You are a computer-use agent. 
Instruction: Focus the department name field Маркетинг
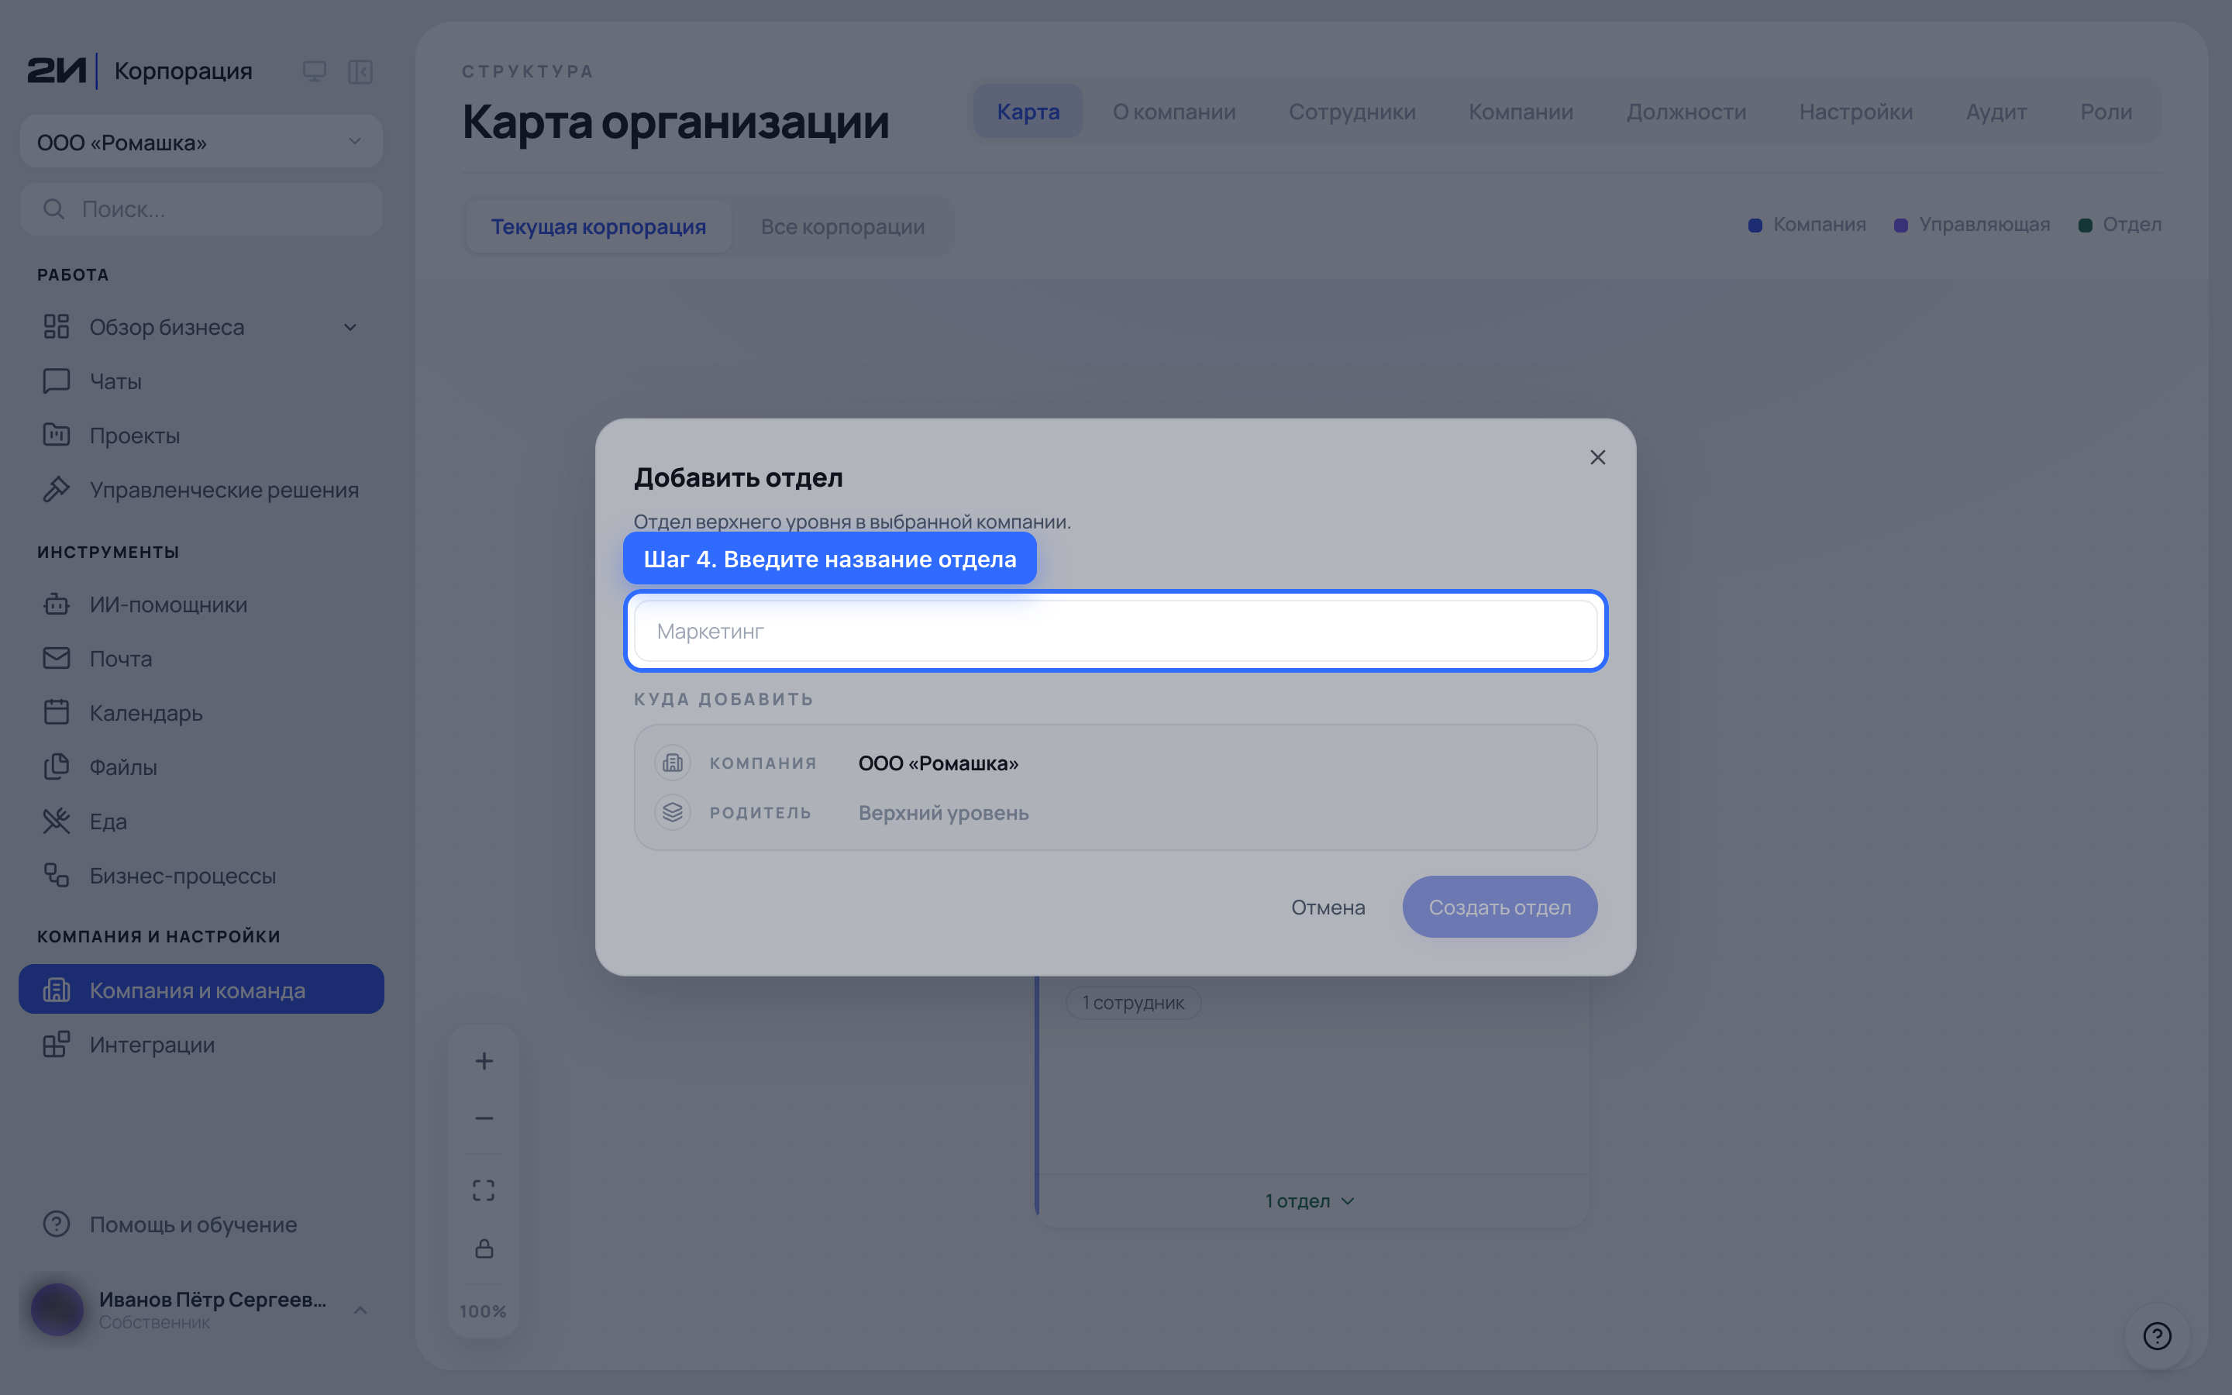[x=1115, y=631]
